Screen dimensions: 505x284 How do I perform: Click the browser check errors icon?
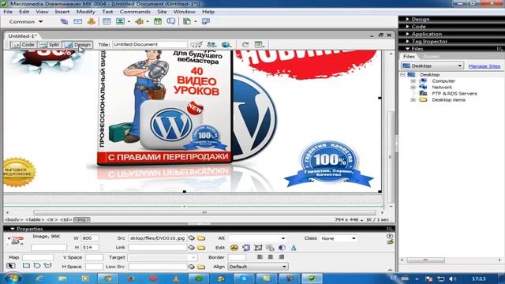tap(196, 44)
